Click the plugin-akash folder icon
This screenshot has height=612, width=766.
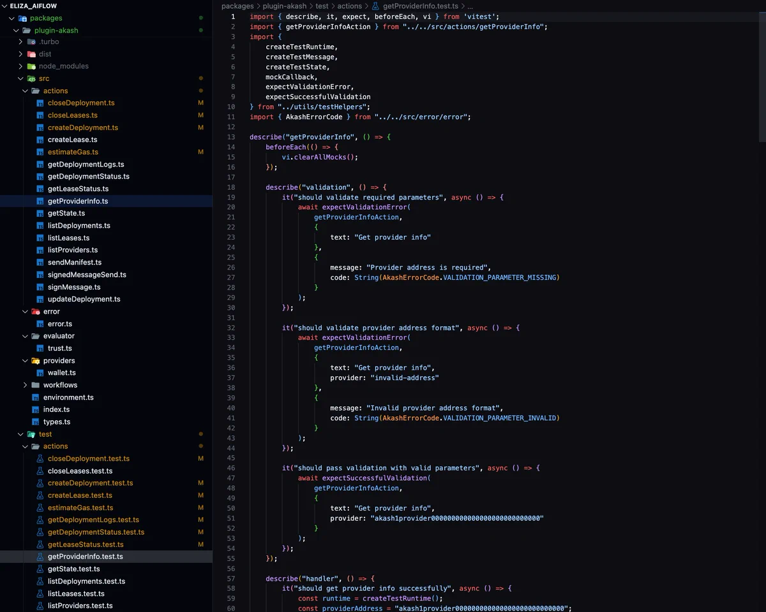click(27, 30)
